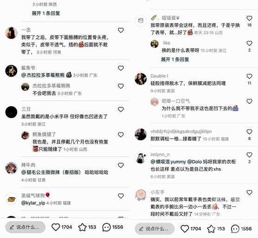Viewport: 258px width, 238px height.
Task: Focus the left 说点什么 comment field
Action: 26,227
